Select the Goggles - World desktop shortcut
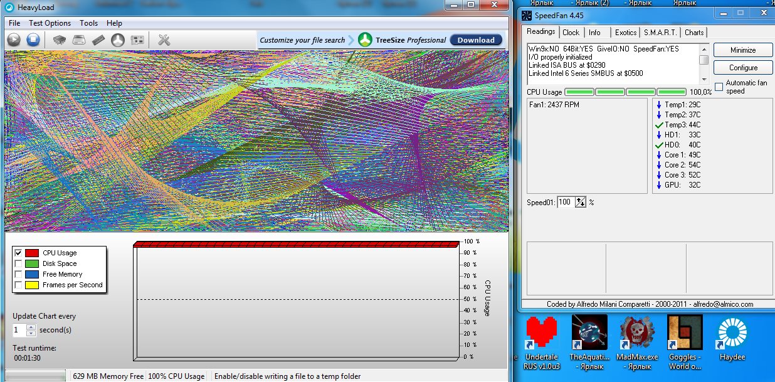This screenshot has width=775, height=382. [684, 342]
